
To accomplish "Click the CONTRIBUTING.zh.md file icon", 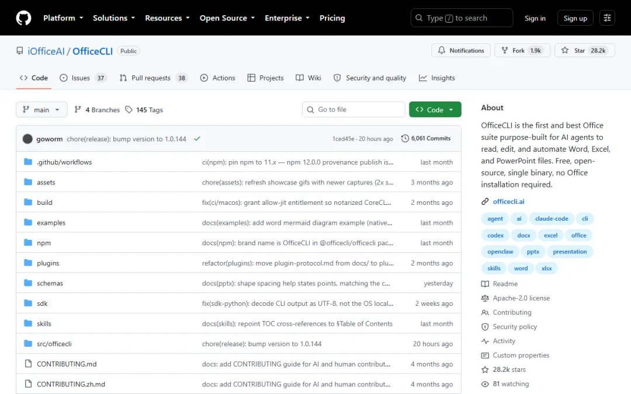I will (28, 383).
